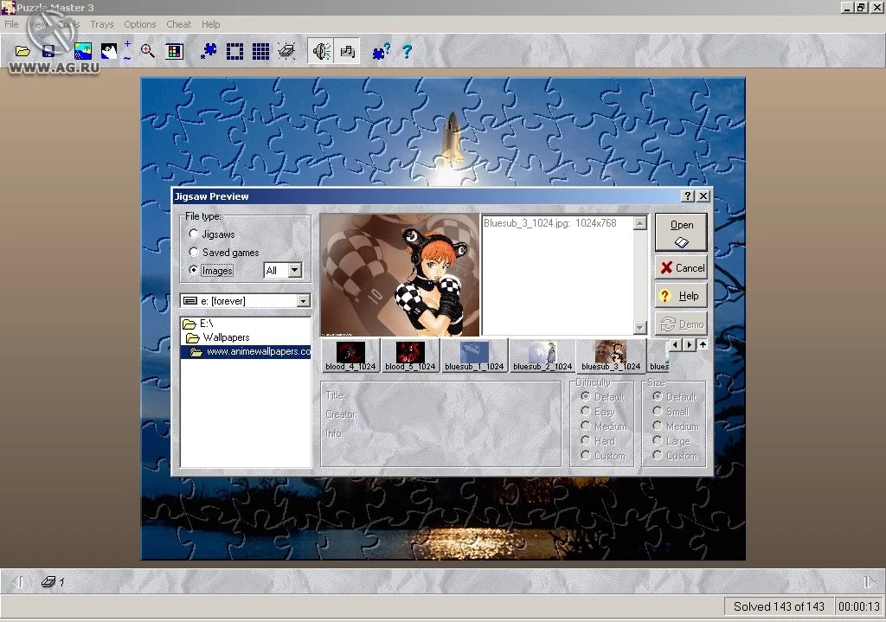
Task: Choose Medium size radio
Action: pos(658,426)
